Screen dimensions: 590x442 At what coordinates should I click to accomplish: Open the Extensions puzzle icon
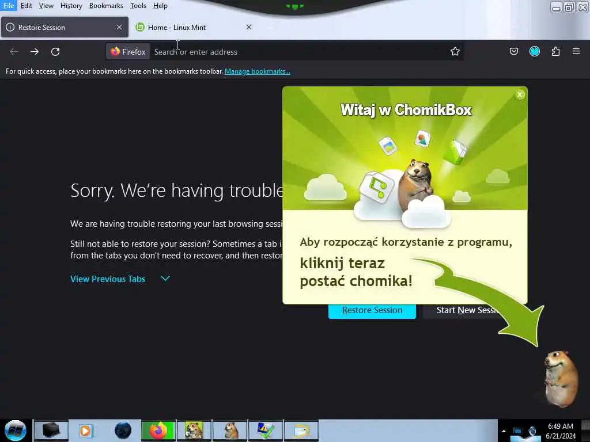click(556, 51)
